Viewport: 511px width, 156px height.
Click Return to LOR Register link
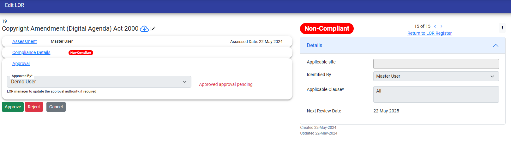coord(429,33)
